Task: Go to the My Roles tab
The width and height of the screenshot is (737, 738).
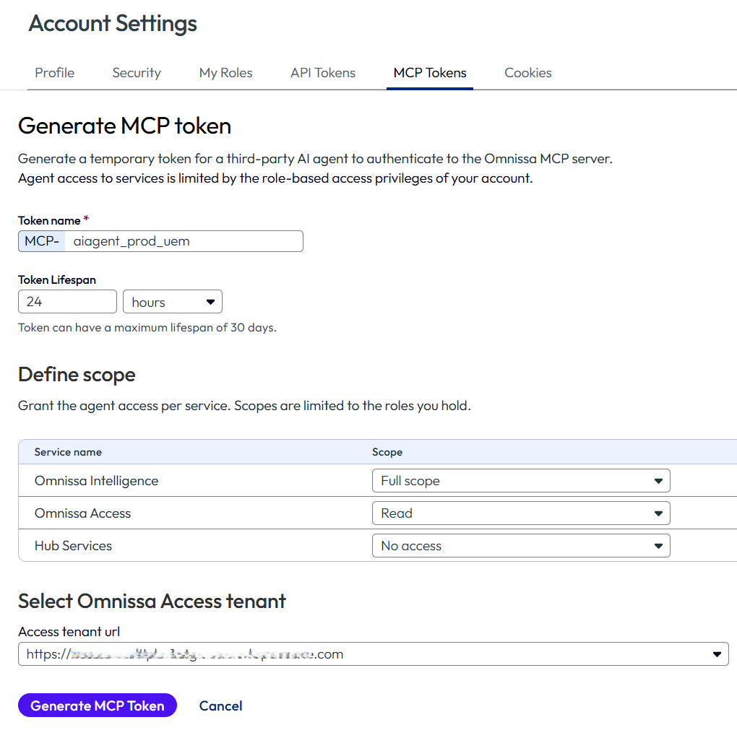Action: click(x=225, y=73)
